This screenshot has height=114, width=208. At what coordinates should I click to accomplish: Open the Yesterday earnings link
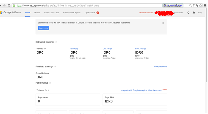pos(74,49)
